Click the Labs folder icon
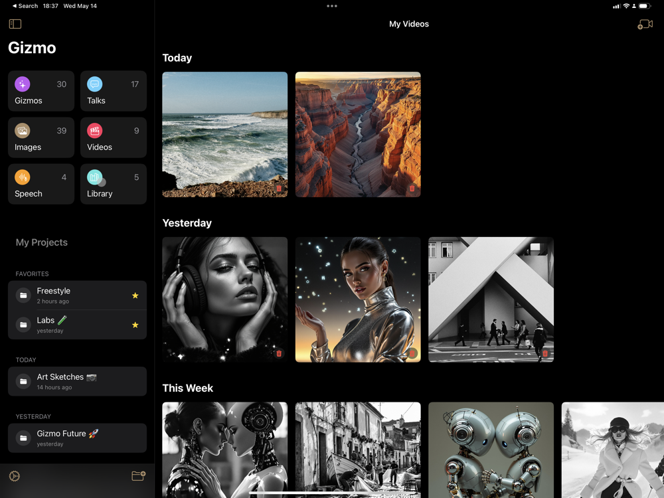The height and width of the screenshot is (498, 664). click(23, 325)
